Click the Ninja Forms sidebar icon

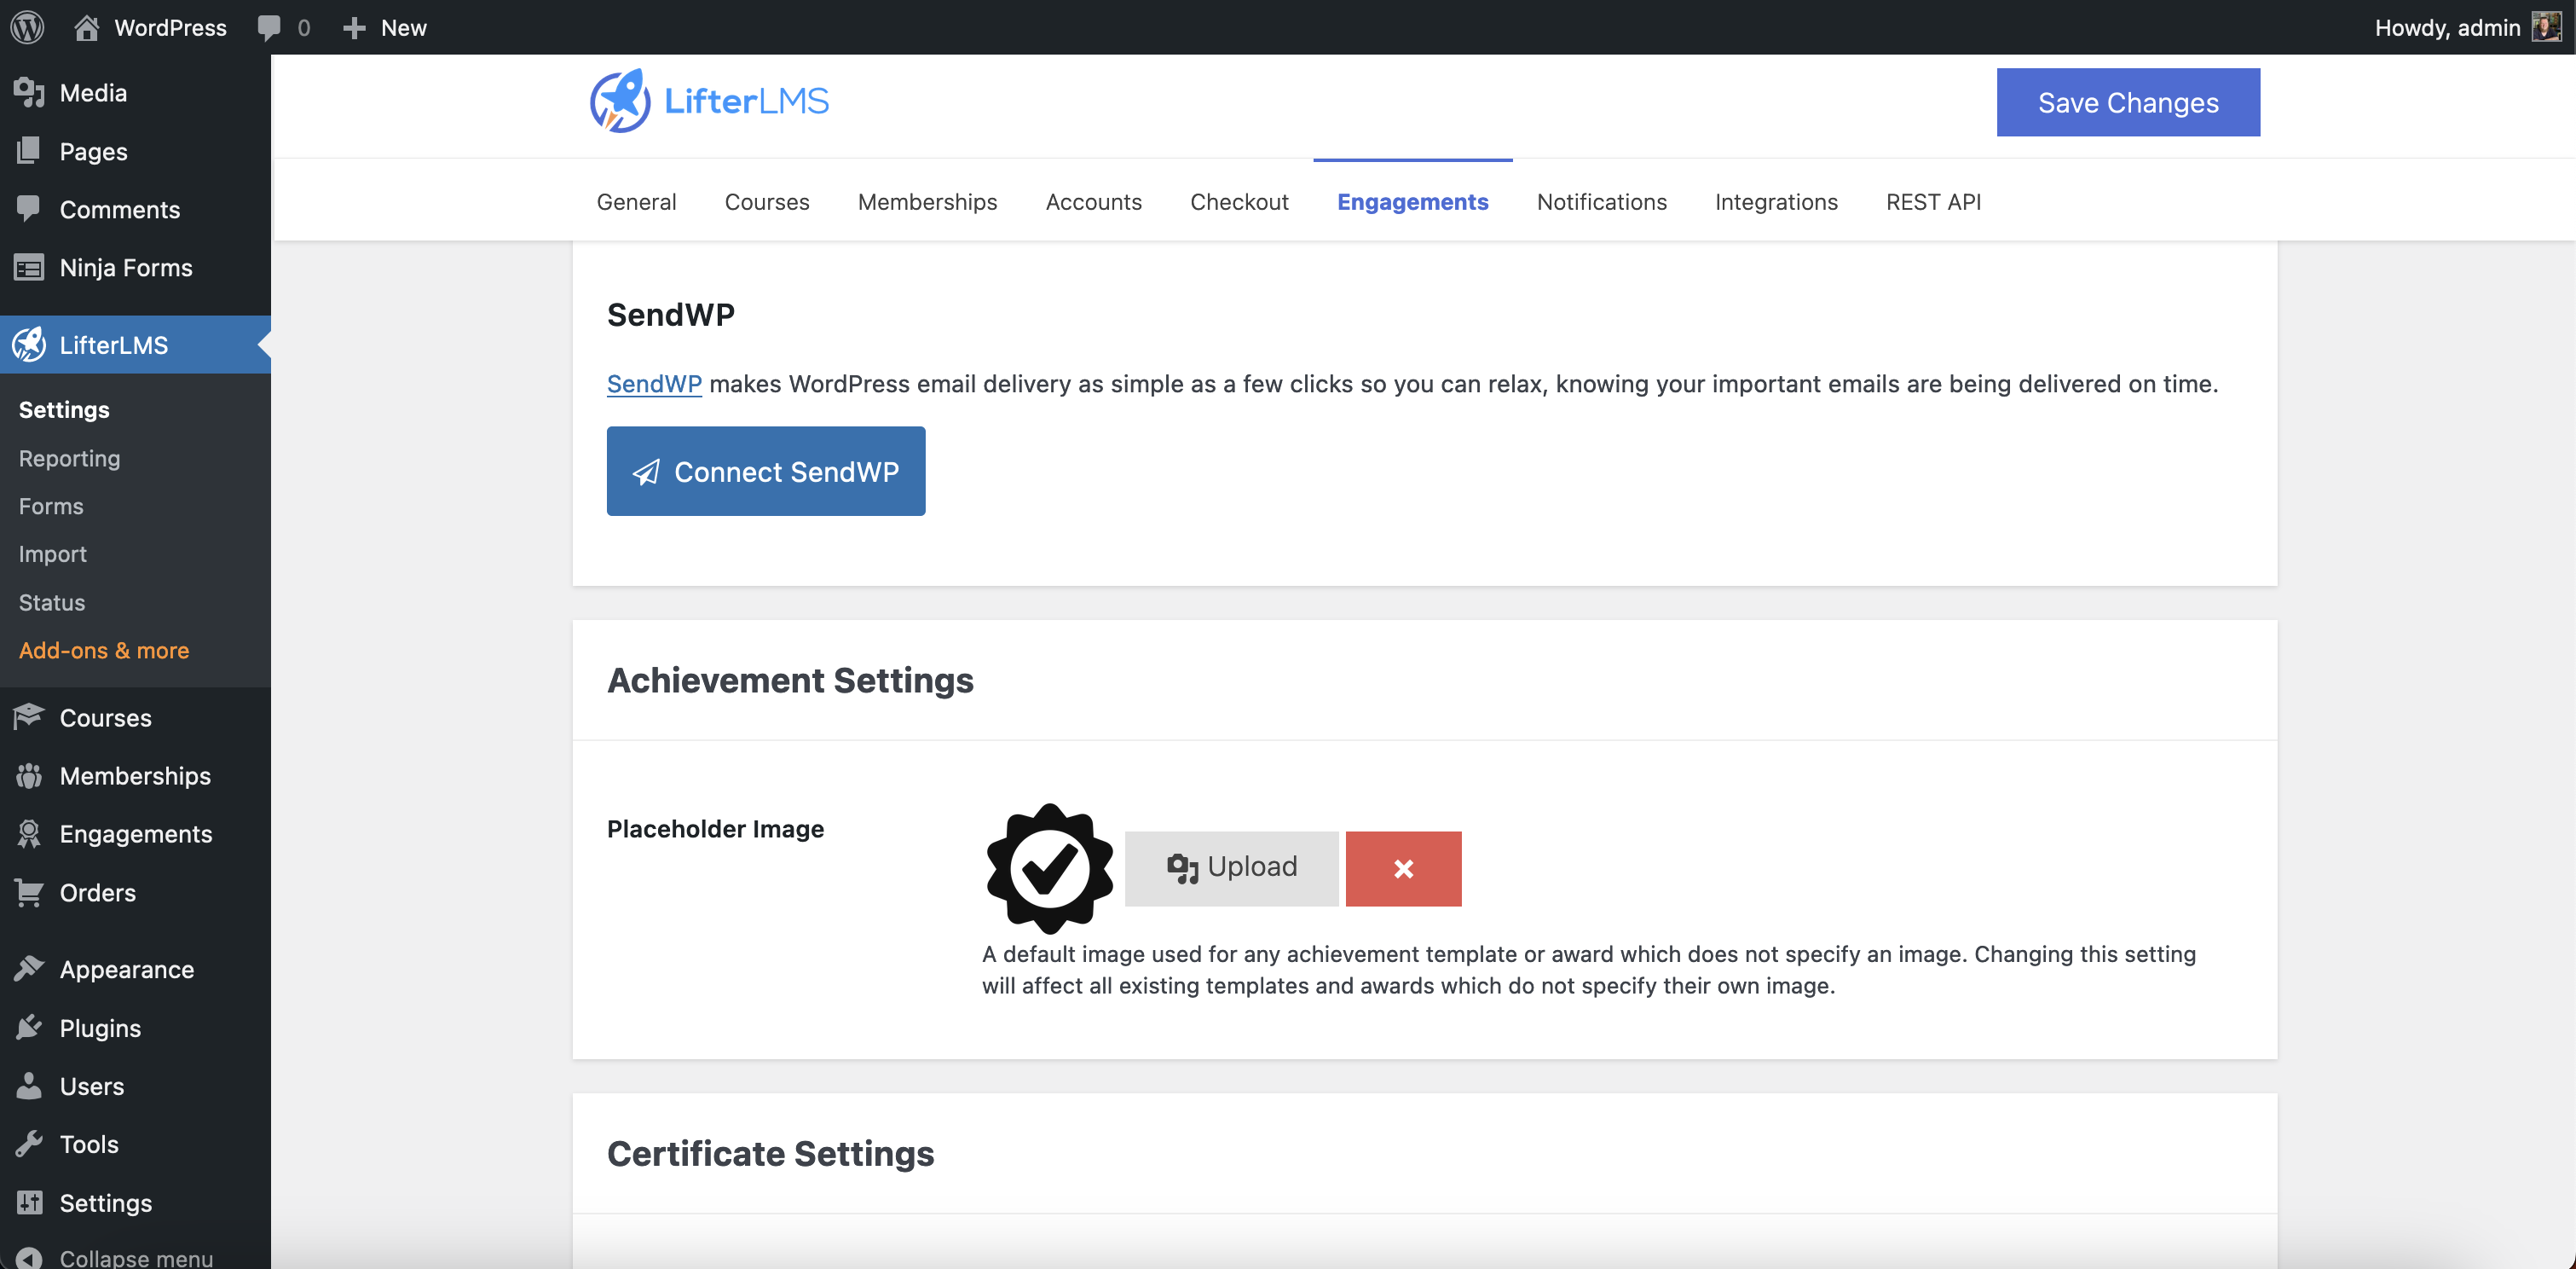click(x=29, y=267)
